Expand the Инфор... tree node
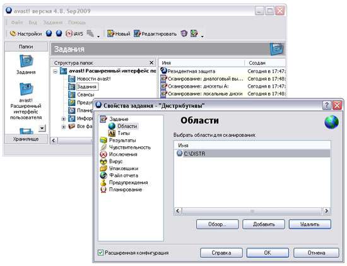The height and width of the screenshot is (266, 347). [x=63, y=119]
